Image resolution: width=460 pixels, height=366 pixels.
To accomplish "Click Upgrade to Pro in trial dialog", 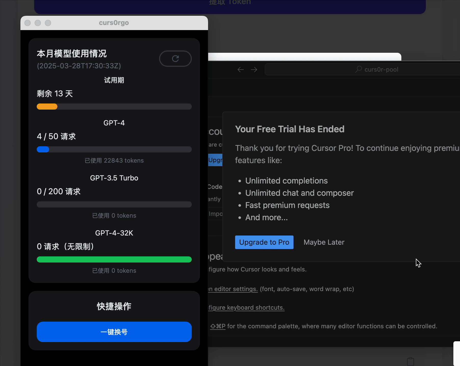I will coord(264,242).
